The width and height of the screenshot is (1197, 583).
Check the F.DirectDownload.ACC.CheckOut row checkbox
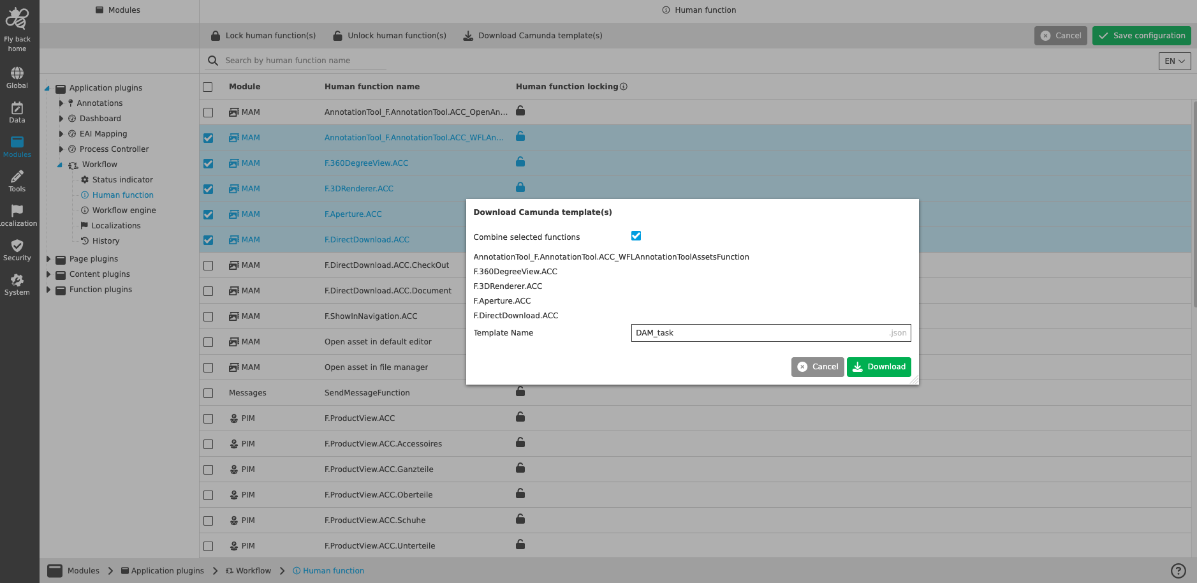pos(208,265)
